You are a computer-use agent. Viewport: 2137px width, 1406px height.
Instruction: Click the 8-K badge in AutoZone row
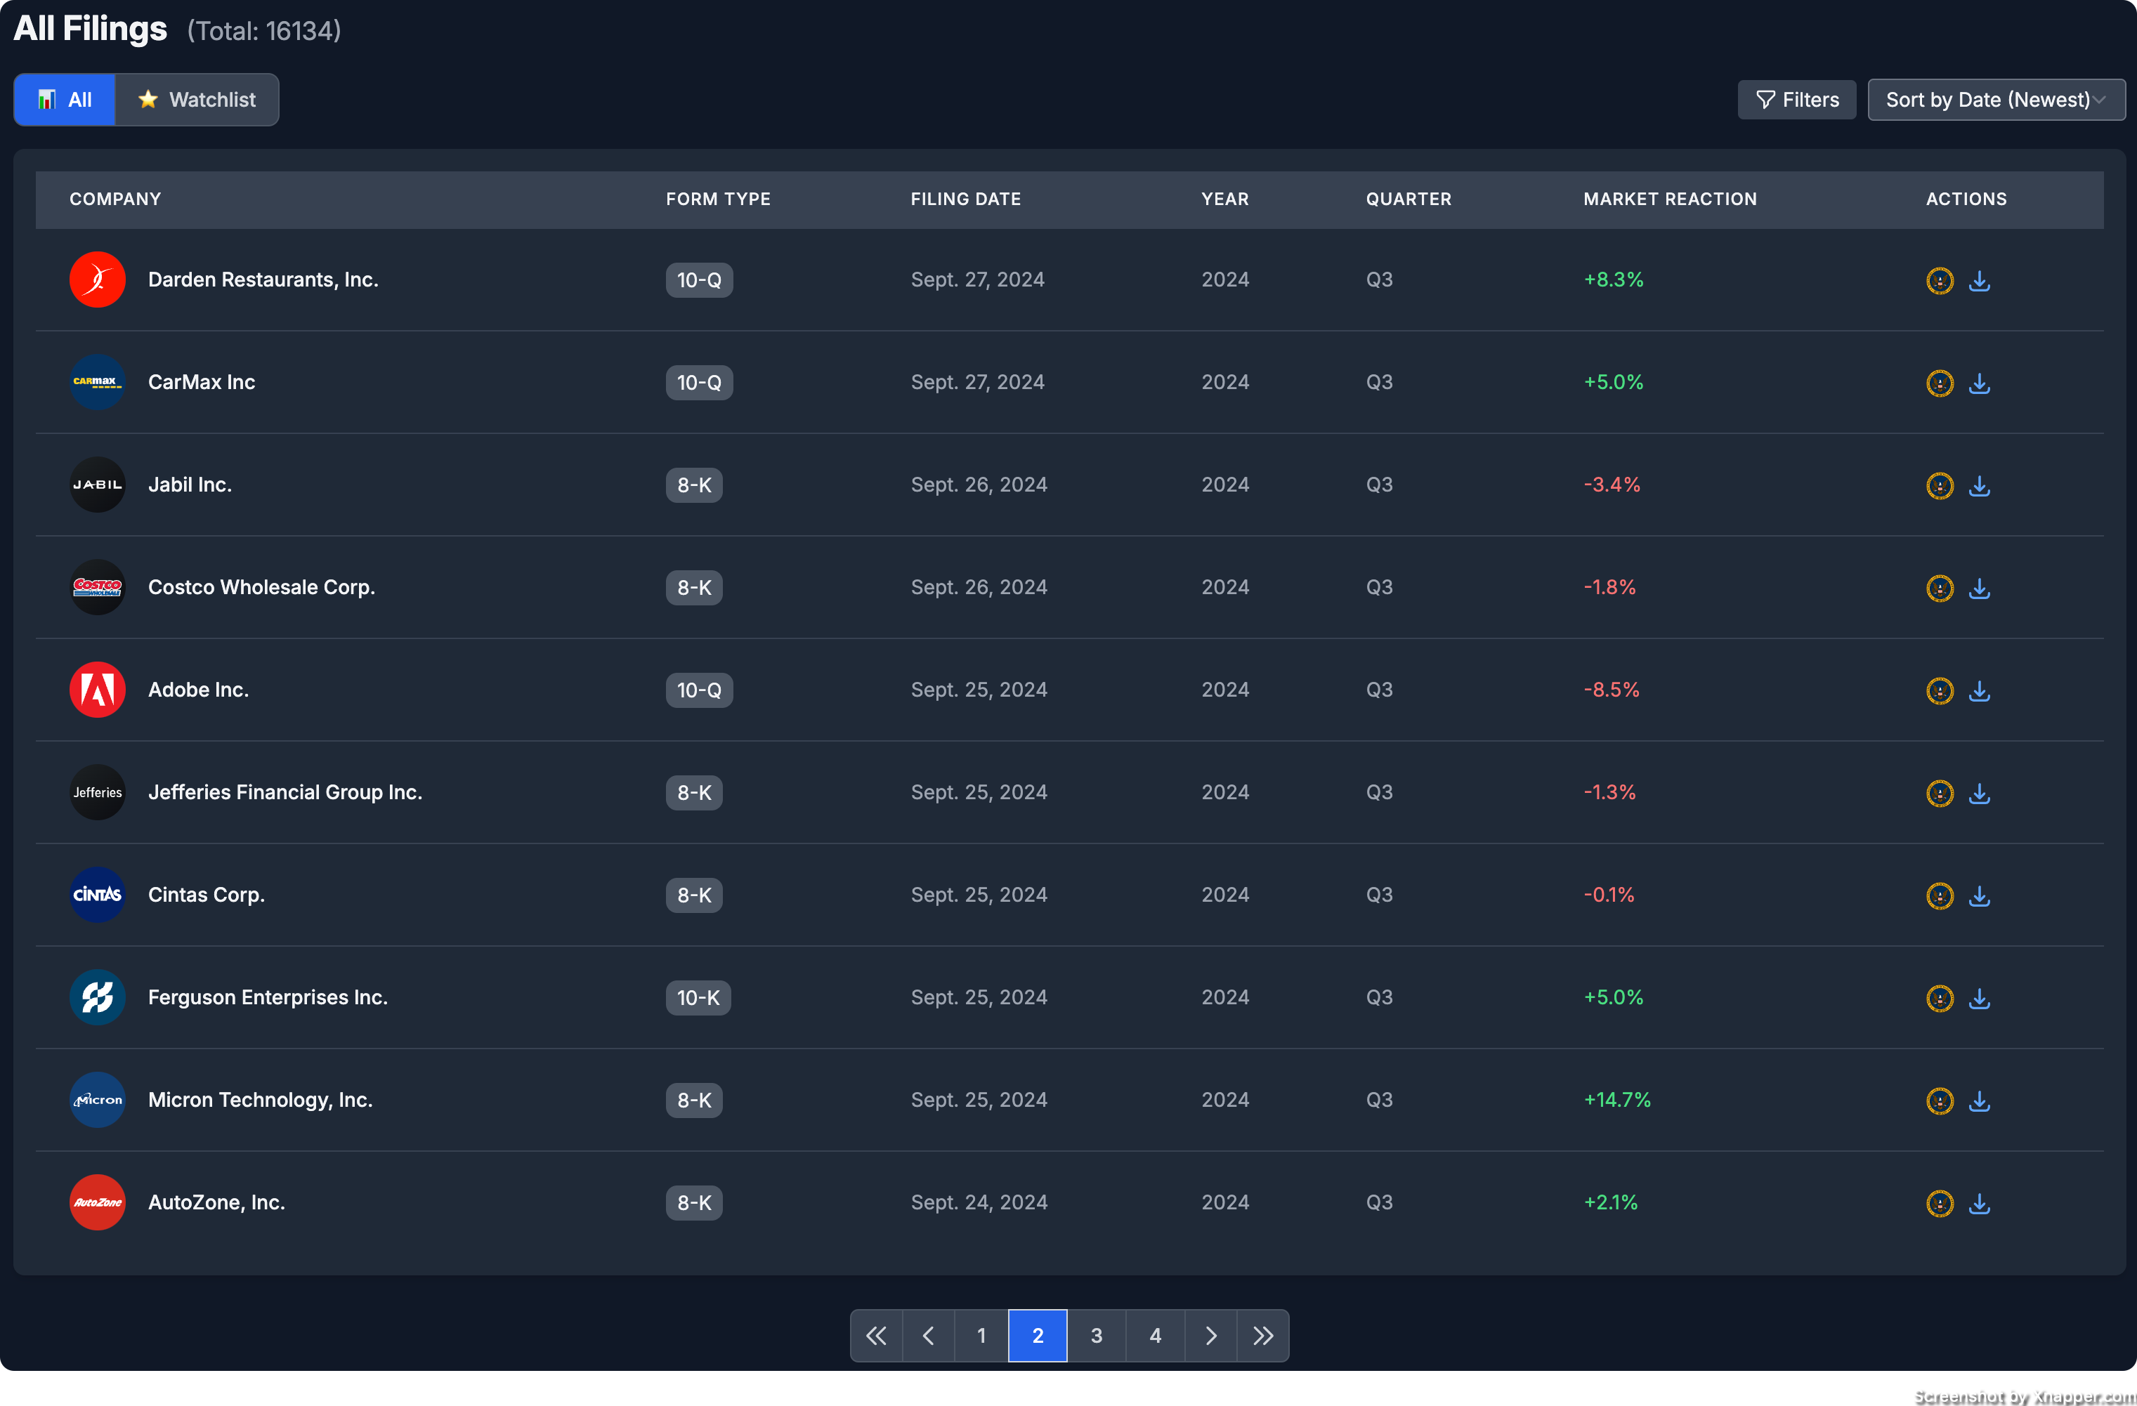[694, 1203]
